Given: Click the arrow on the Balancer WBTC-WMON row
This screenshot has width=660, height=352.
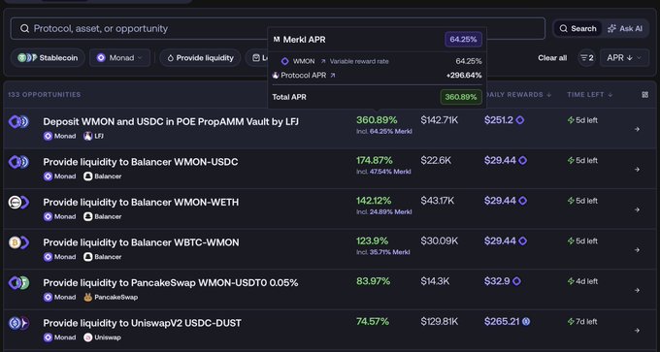Looking at the screenshot, I should (637, 250).
